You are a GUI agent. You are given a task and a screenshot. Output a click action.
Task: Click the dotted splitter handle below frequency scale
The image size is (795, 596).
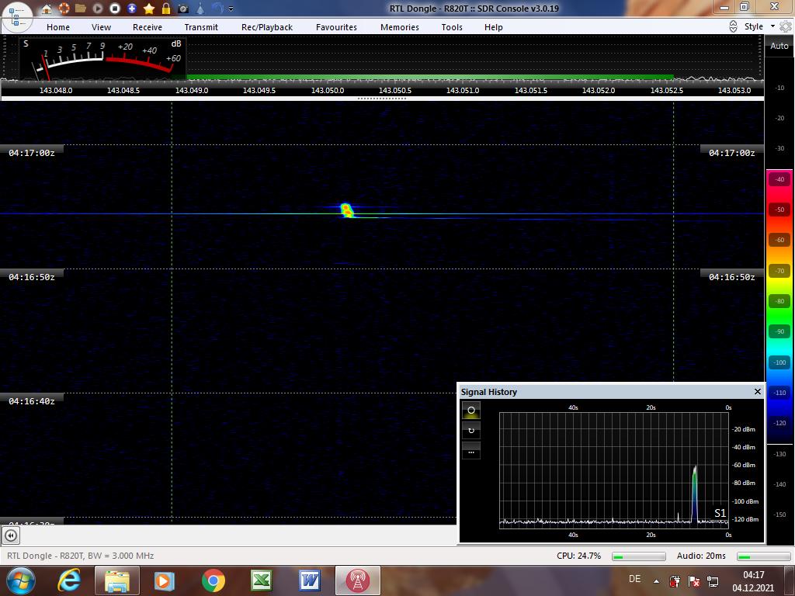tap(382, 99)
